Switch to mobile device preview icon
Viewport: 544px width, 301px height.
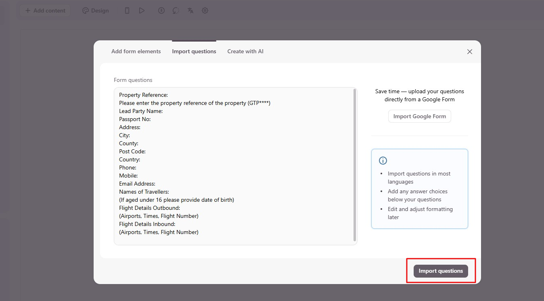pos(127,10)
